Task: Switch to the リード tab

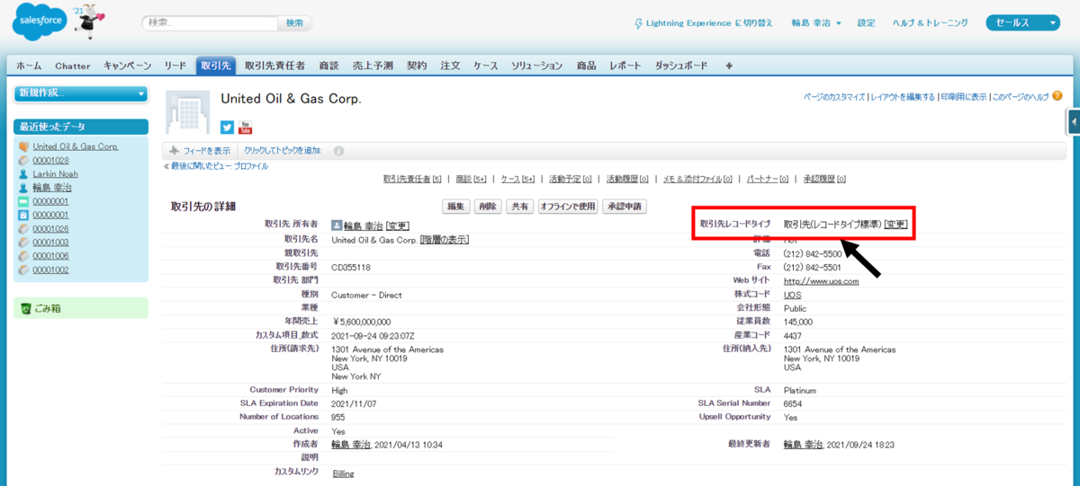Action: [175, 66]
